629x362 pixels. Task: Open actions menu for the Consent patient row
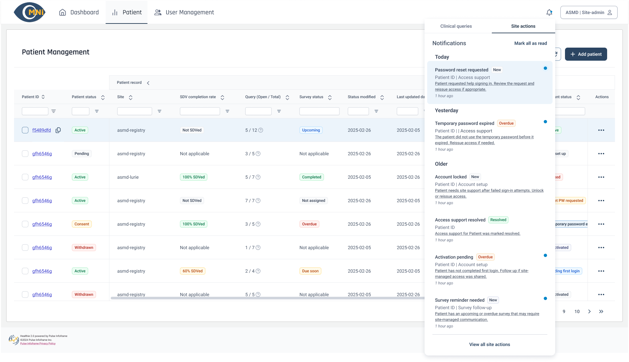tap(601, 224)
